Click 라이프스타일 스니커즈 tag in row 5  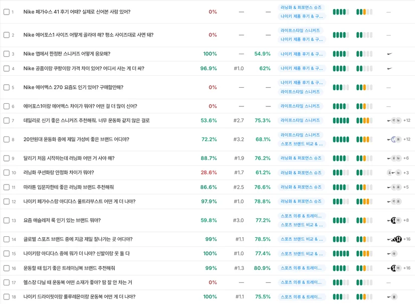point(300,92)
